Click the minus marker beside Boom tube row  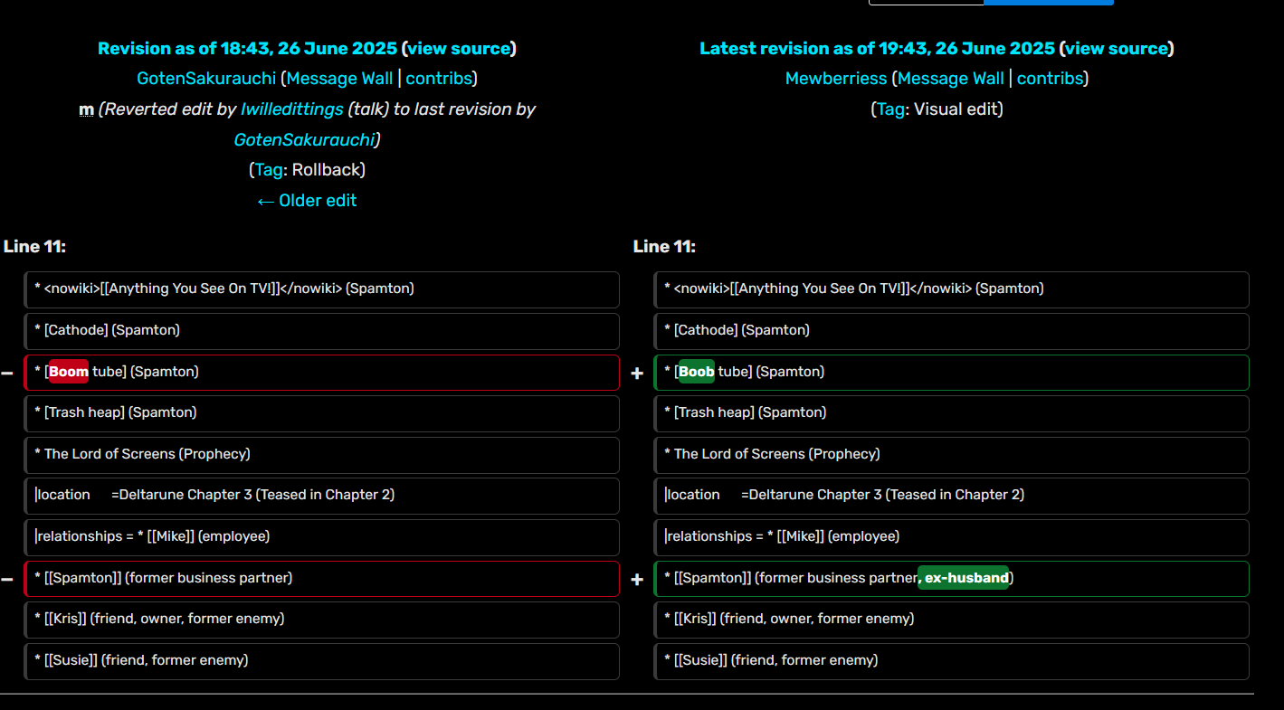(7, 374)
